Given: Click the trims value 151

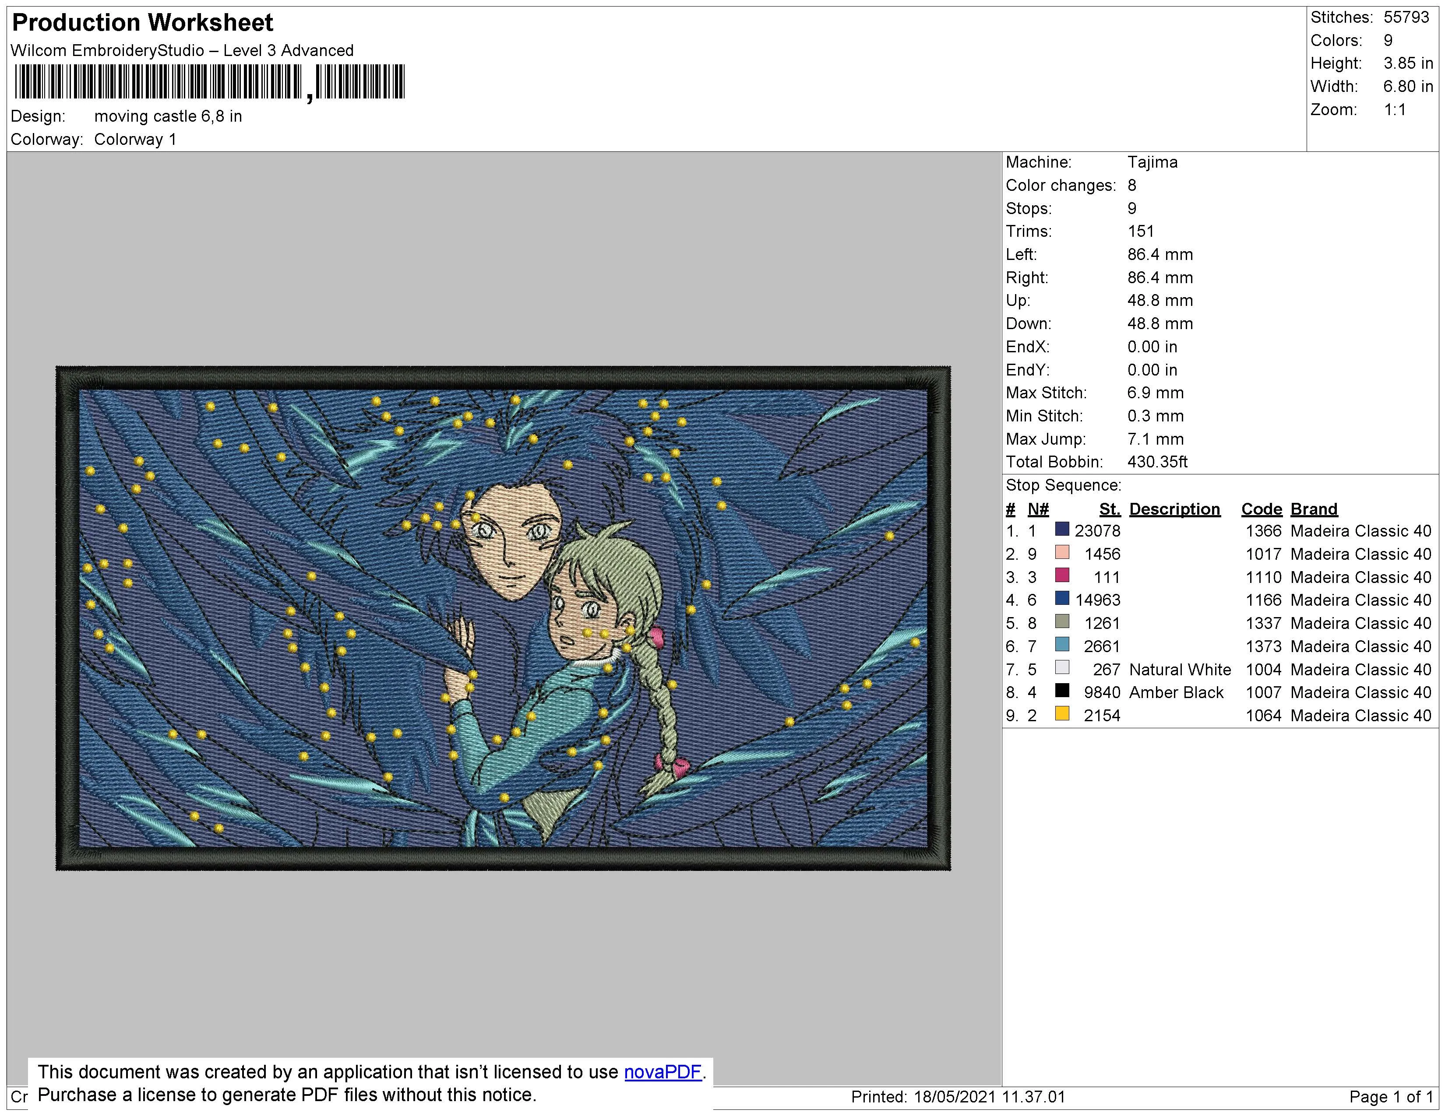Looking at the screenshot, I should [1141, 232].
